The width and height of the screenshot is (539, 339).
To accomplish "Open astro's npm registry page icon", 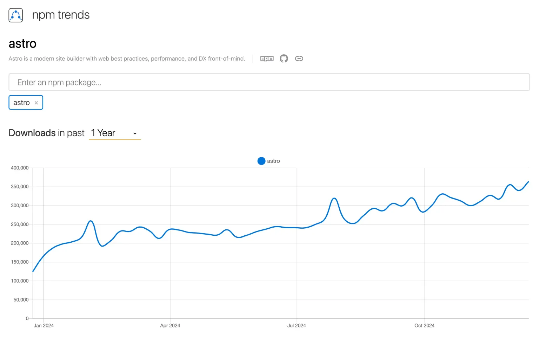I will (267, 58).
